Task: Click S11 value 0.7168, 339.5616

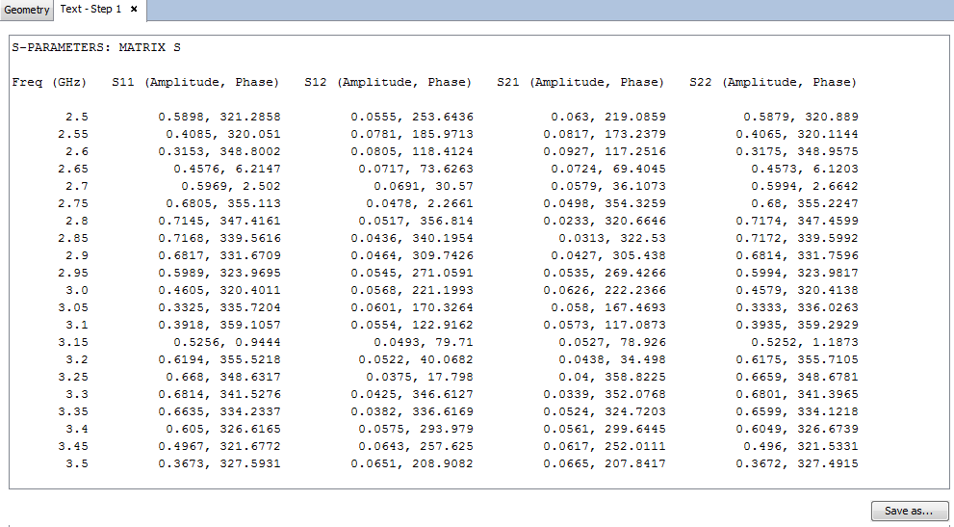Action: click(219, 238)
